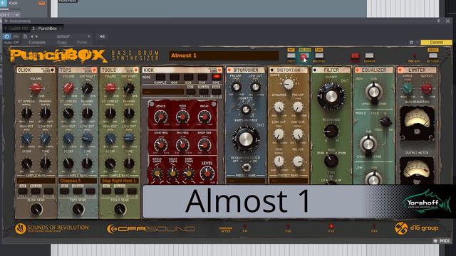Click Kick LEVEL knob

pyautogui.click(x=207, y=174)
